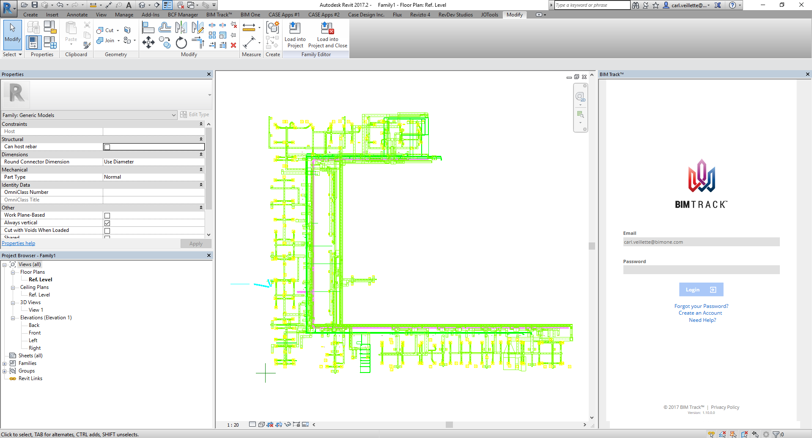Open the Create ribbon tab

(x=30, y=15)
